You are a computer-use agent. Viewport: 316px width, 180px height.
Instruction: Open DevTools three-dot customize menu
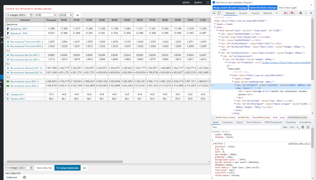pos(306,13)
